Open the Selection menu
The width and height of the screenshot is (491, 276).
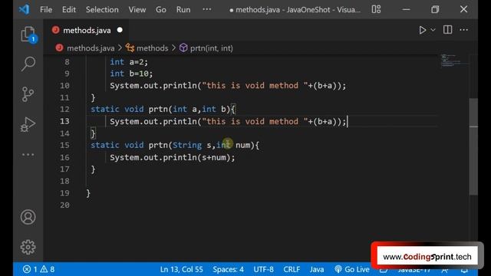pyautogui.click(x=102, y=10)
